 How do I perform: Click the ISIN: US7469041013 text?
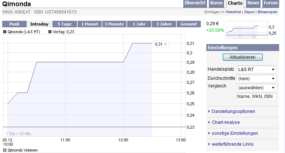55,12
